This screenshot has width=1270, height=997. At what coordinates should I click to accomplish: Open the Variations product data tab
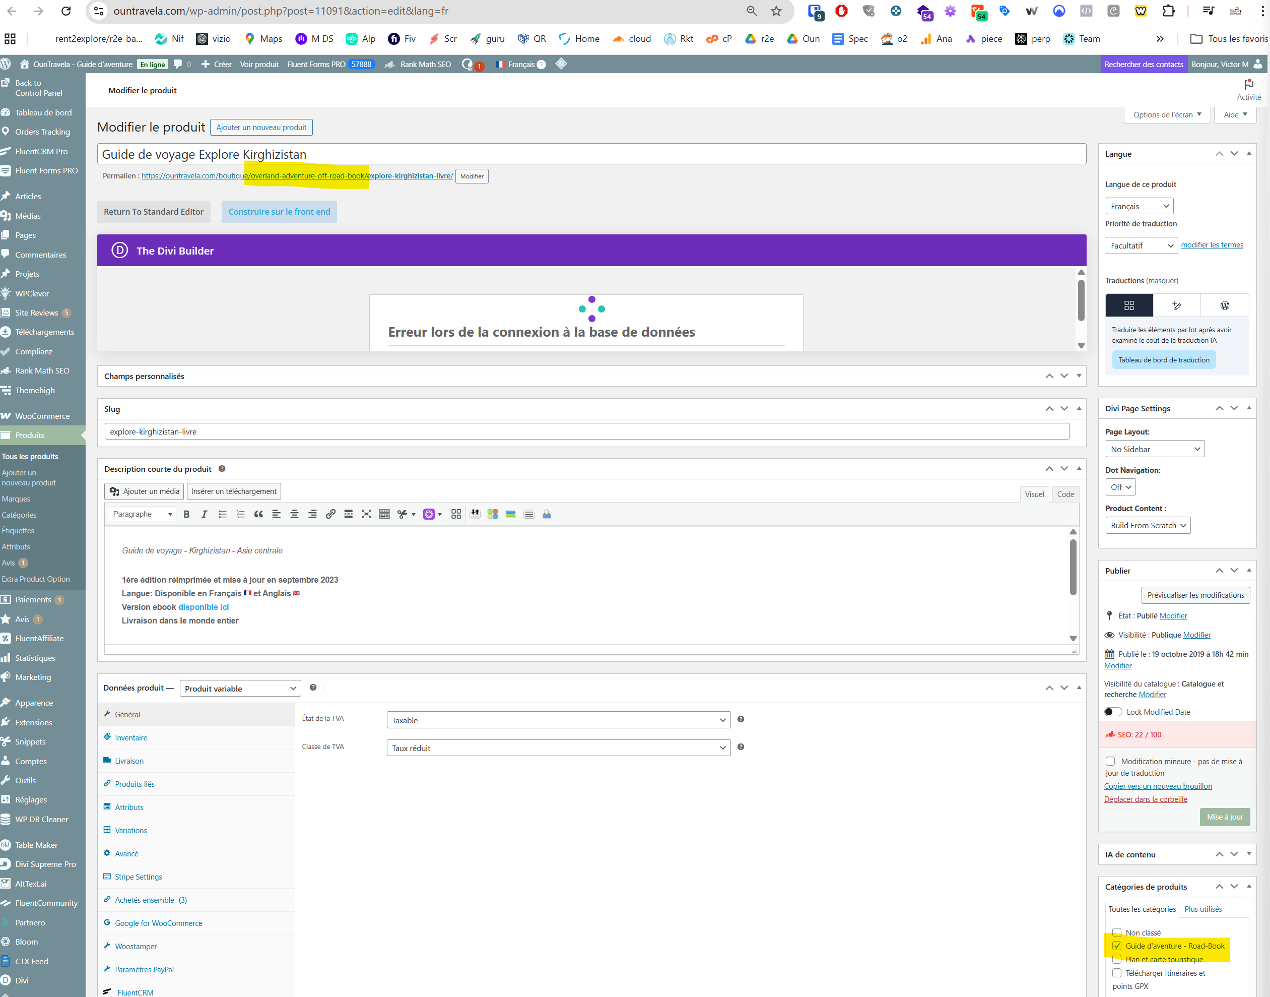pos(130,830)
